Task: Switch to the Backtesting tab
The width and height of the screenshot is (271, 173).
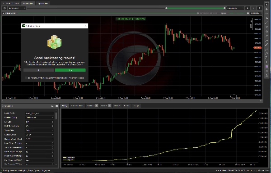Action: click(28, 4)
